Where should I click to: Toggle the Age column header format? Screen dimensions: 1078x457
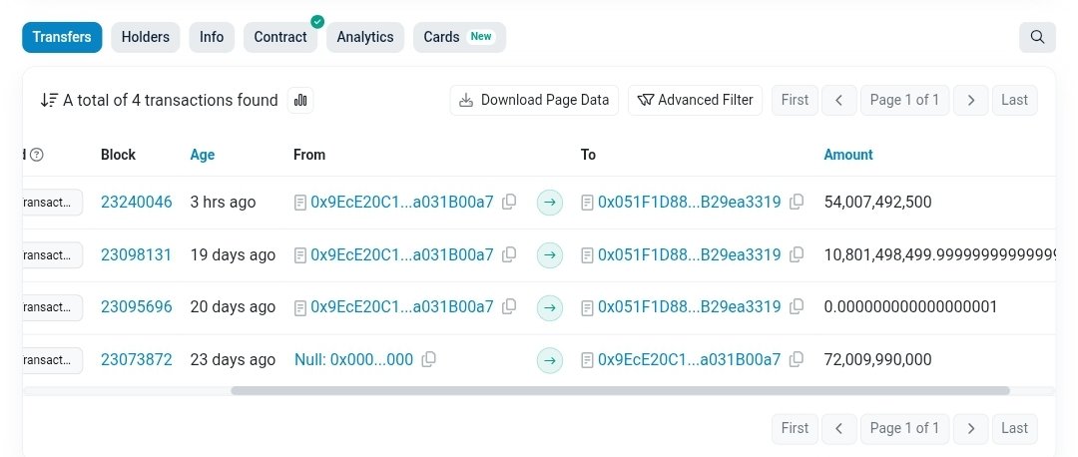tap(202, 155)
